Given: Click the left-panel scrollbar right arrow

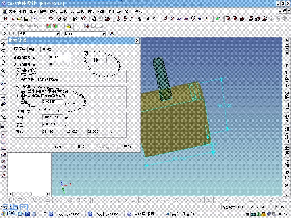Looking at the screenshot, I should click(48, 194).
